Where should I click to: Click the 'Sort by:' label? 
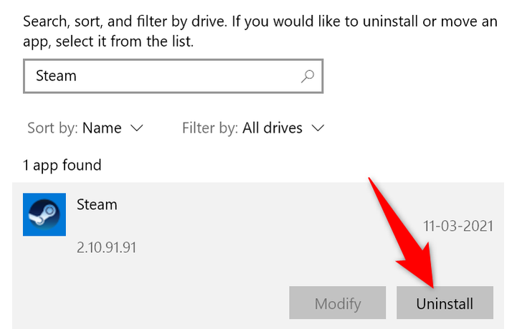(52, 129)
